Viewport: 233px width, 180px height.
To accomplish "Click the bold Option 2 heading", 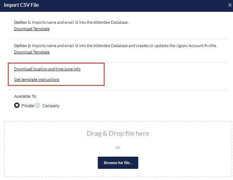I will pyautogui.click(x=22, y=46).
